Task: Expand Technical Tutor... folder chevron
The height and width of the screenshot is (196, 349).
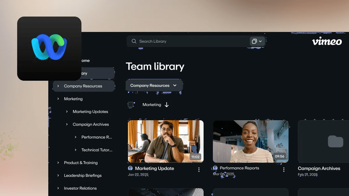Action: pyautogui.click(x=76, y=150)
